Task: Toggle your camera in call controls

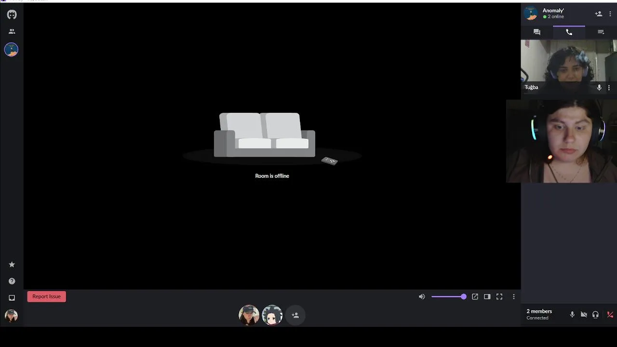Action: [584, 315]
